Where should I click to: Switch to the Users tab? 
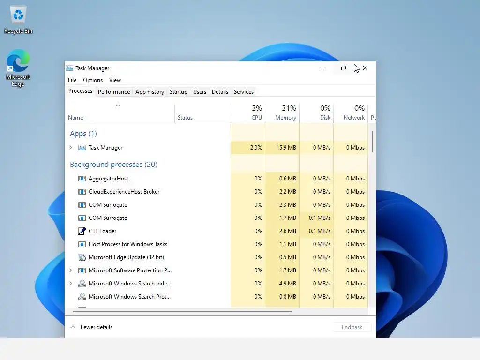pos(200,92)
